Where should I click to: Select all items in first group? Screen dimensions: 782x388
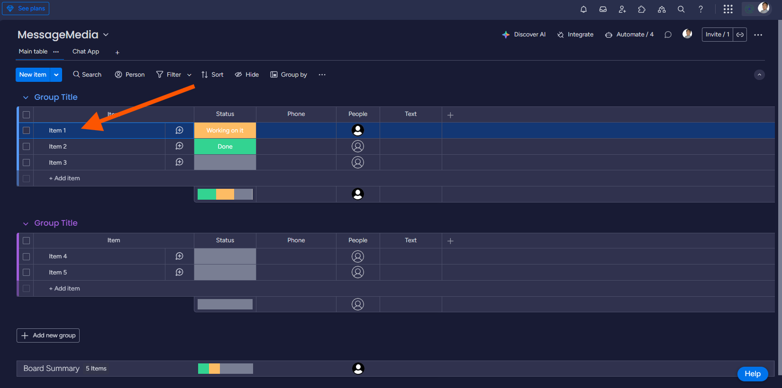(x=26, y=115)
